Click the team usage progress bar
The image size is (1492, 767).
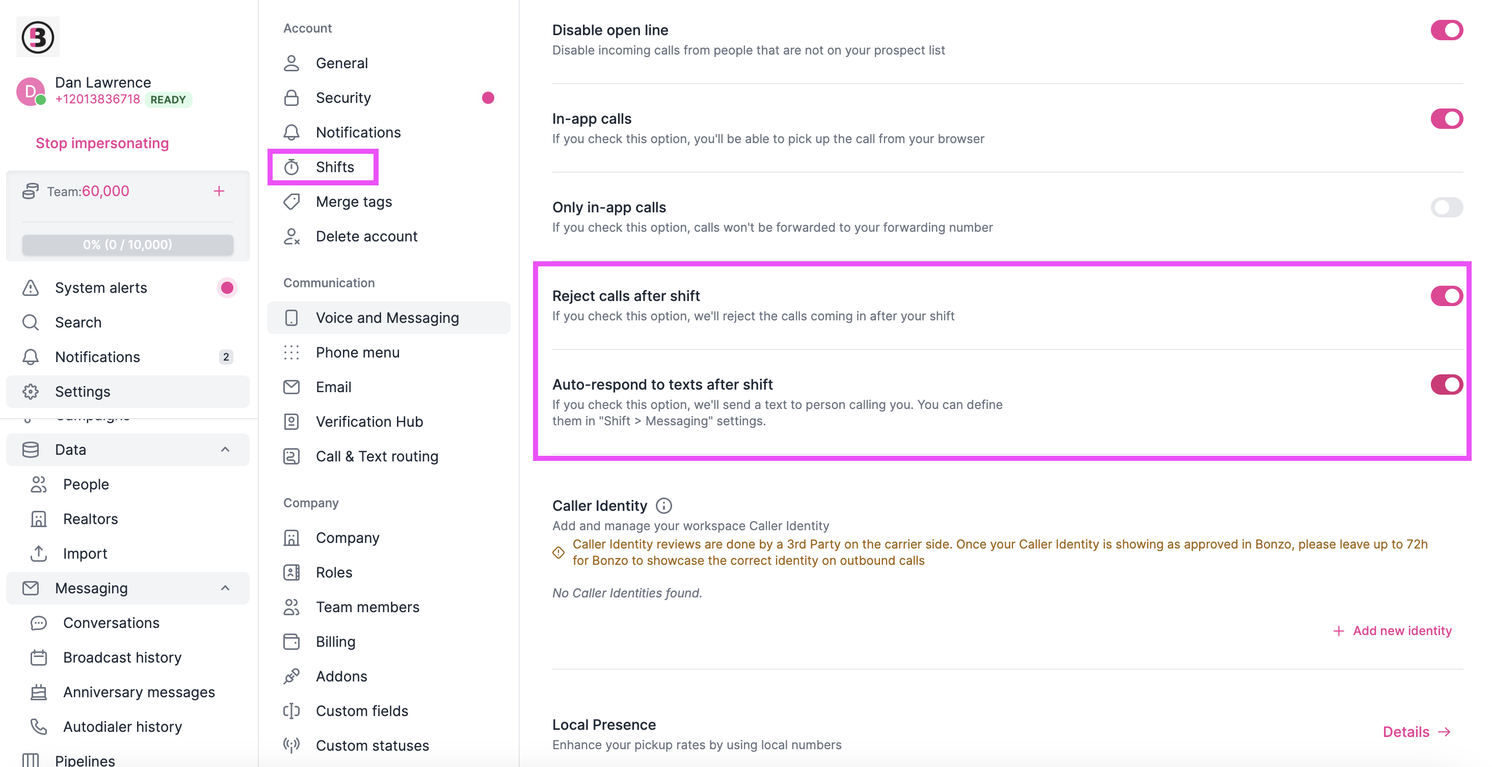[x=127, y=244]
